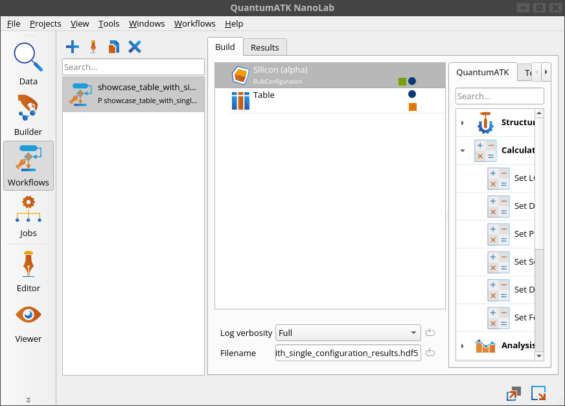Click the block list scrollbar up arrow
The height and width of the screenshot is (406, 565).
(x=539, y=113)
